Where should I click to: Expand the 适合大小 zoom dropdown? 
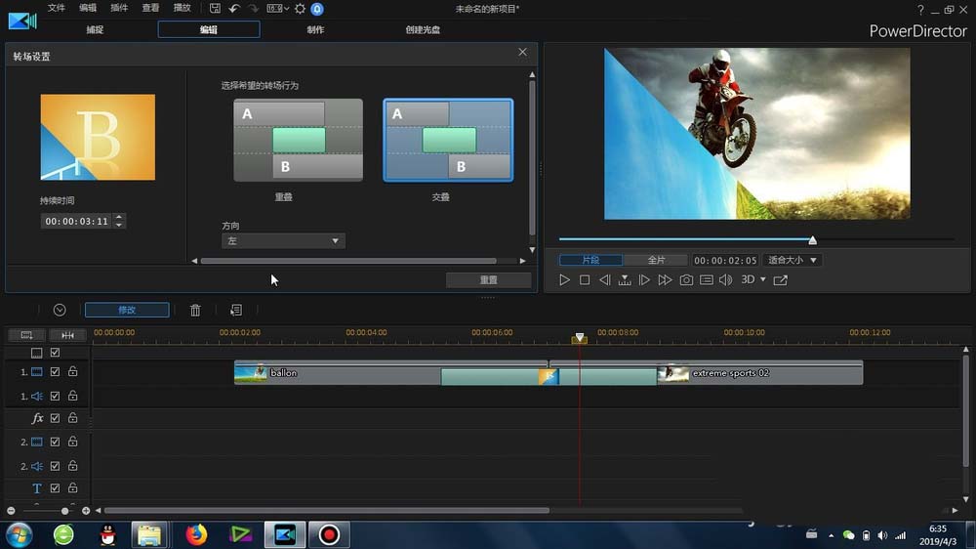point(793,261)
